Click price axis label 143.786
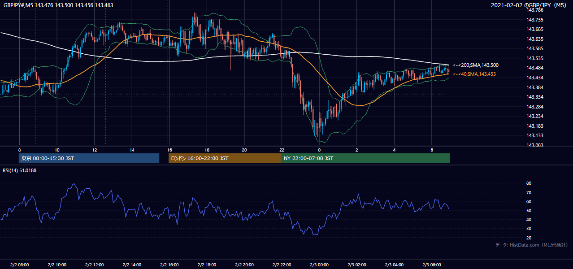This screenshot has width=573, height=269. pyautogui.click(x=535, y=10)
